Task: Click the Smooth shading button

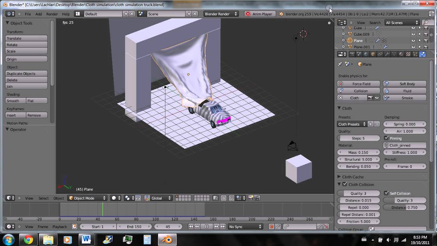Action: coord(16,101)
